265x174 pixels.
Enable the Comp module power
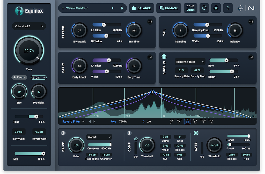pyautogui.click(x=129, y=133)
